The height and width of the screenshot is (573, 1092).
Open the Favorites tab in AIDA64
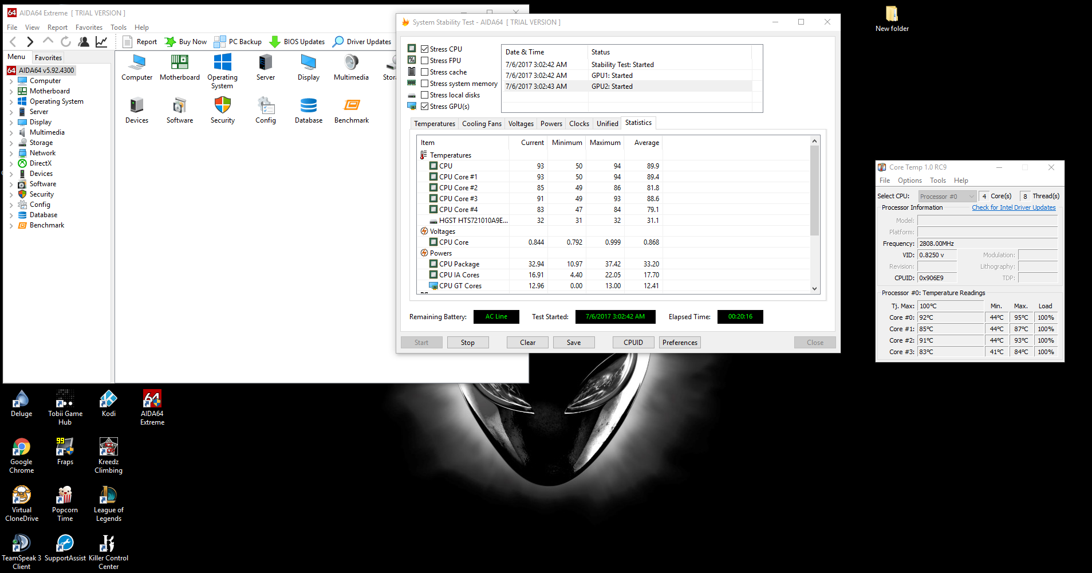point(48,57)
